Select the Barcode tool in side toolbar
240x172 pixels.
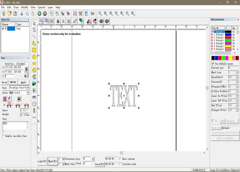(x=34, y=97)
